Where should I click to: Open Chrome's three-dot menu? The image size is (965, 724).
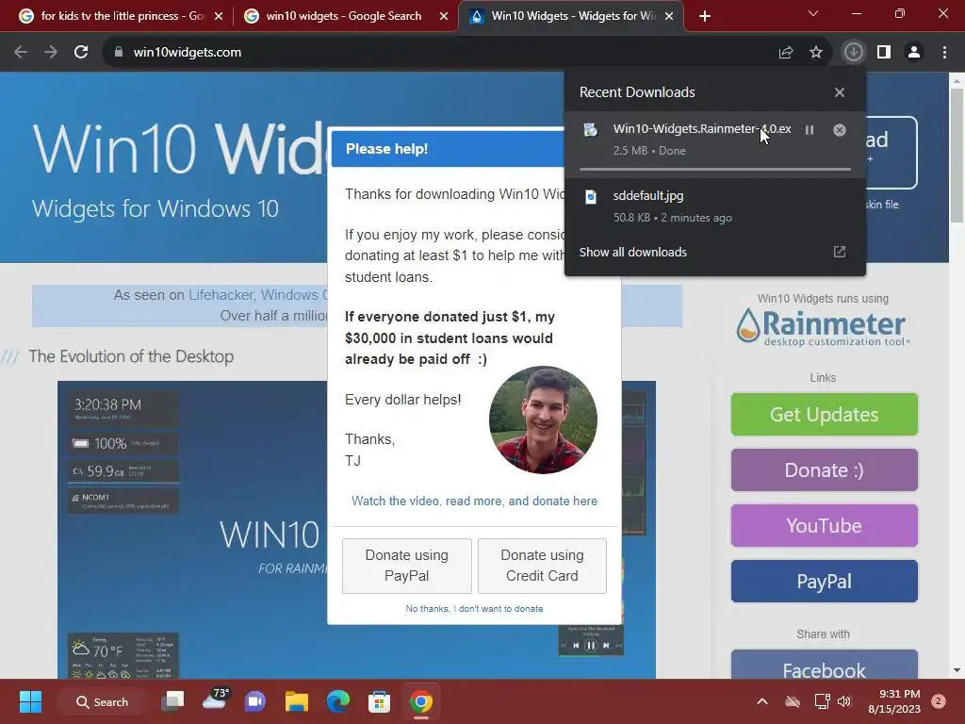point(944,53)
